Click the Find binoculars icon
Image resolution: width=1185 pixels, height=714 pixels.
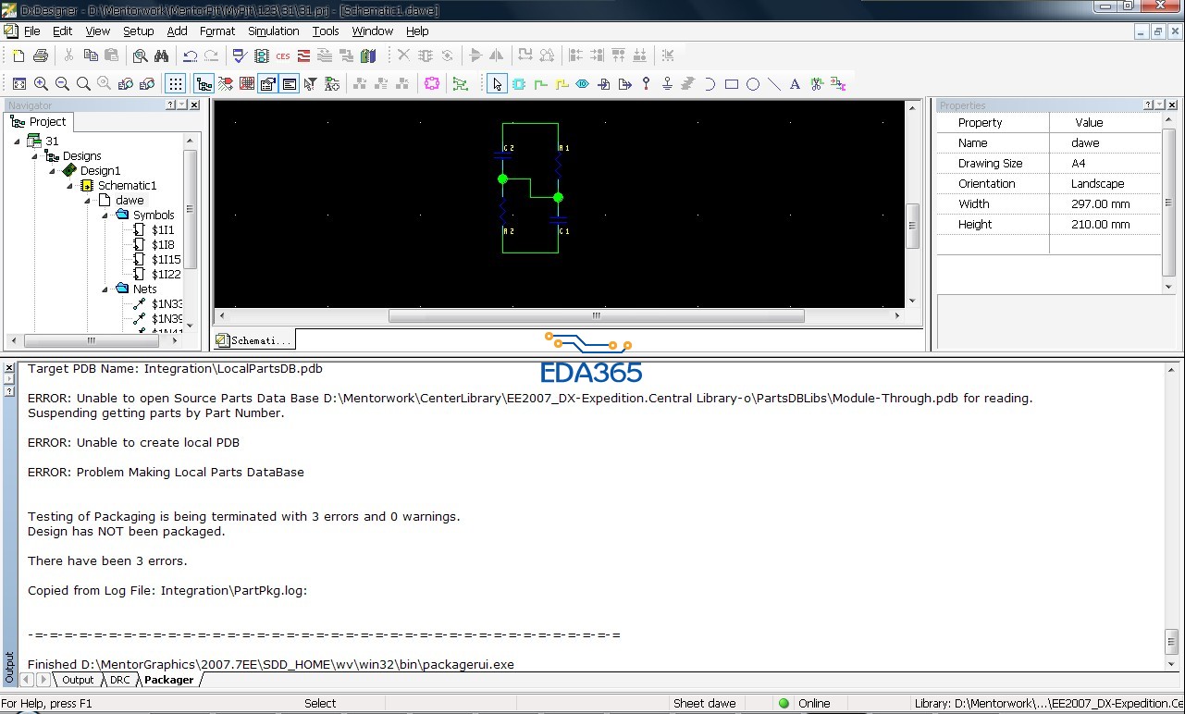click(161, 56)
